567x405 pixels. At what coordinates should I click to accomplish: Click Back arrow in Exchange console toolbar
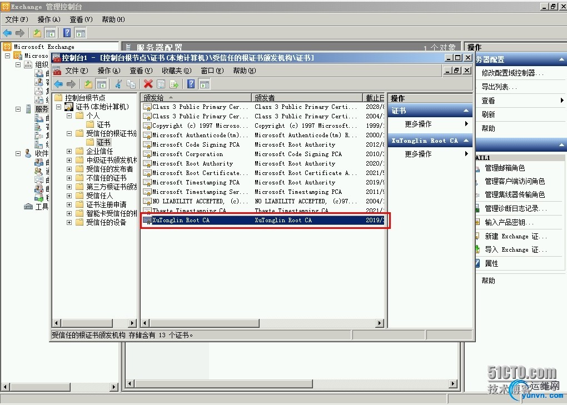click(x=7, y=33)
